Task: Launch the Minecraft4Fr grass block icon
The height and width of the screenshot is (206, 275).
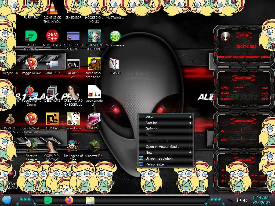Action: [x=94, y=146]
